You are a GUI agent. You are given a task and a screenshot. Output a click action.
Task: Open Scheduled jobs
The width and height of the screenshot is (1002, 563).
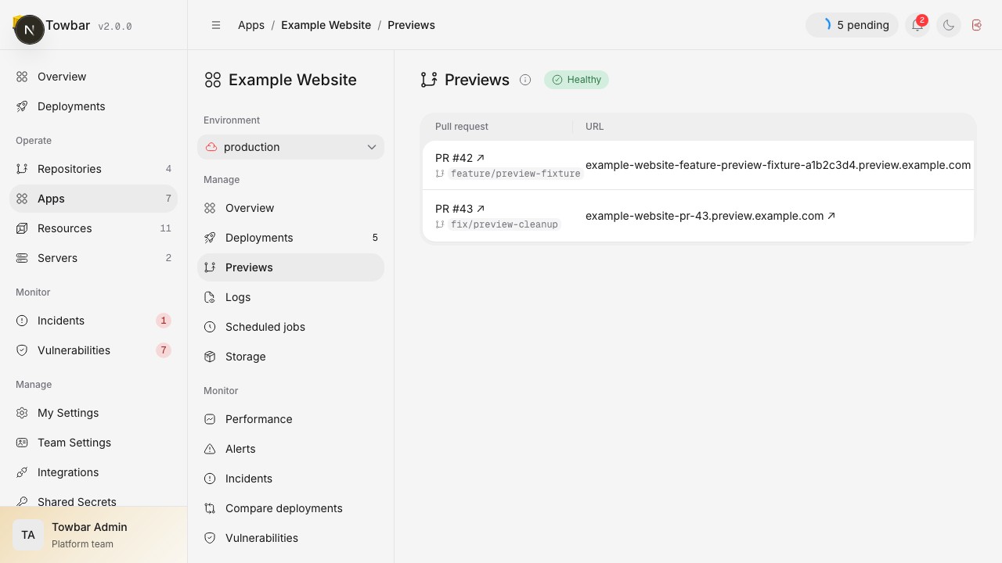[290, 327]
